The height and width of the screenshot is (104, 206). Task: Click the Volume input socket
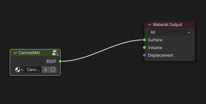pyautogui.click(x=144, y=48)
